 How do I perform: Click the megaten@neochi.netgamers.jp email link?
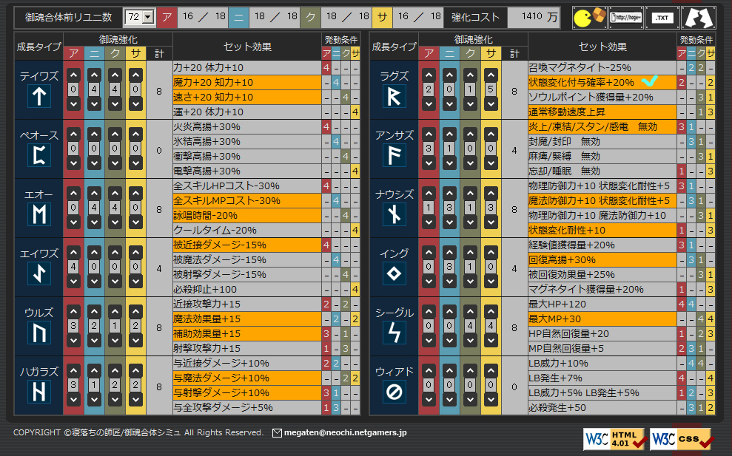pos(345,432)
